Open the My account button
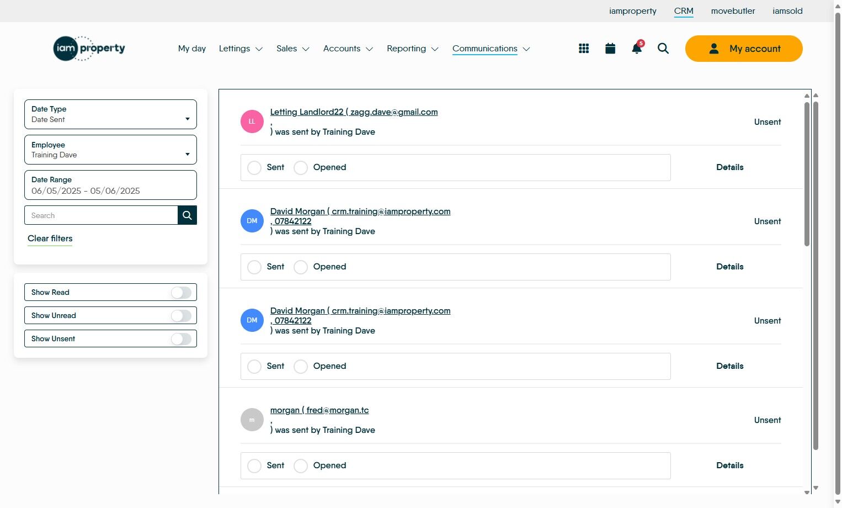The width and height of the screenshot is (842, 508). click(744, 49)
